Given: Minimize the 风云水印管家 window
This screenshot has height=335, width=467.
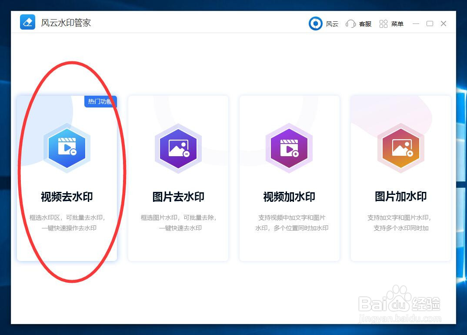Looking at the screenshot, I should [x=416, y=23].
